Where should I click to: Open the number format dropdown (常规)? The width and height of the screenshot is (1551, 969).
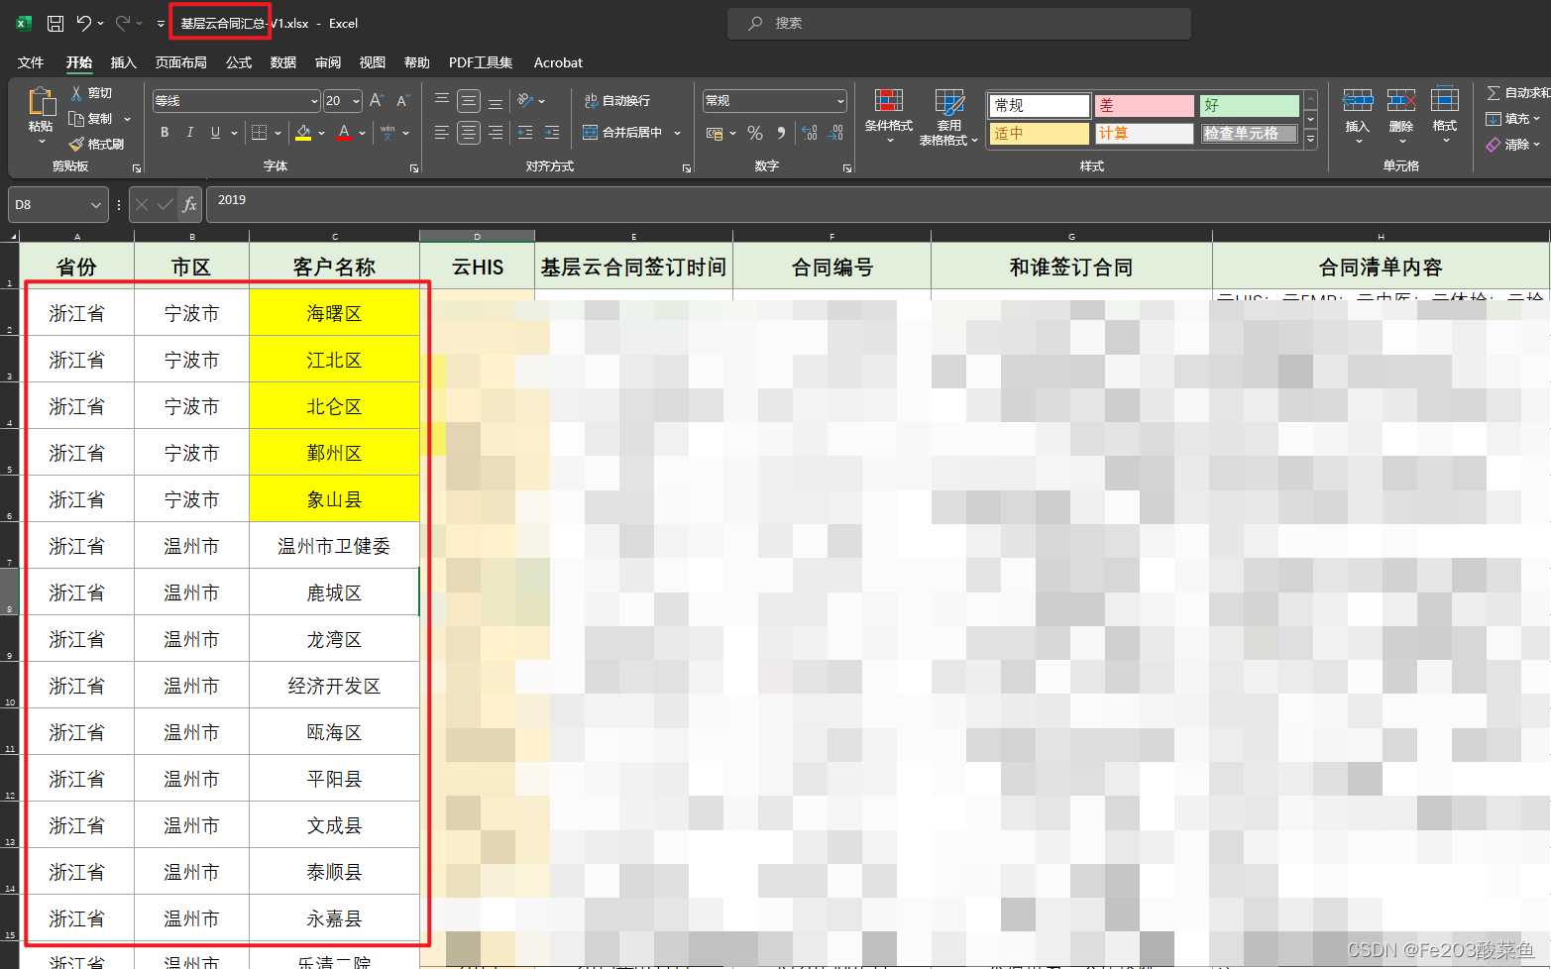[x=840, y=101]
